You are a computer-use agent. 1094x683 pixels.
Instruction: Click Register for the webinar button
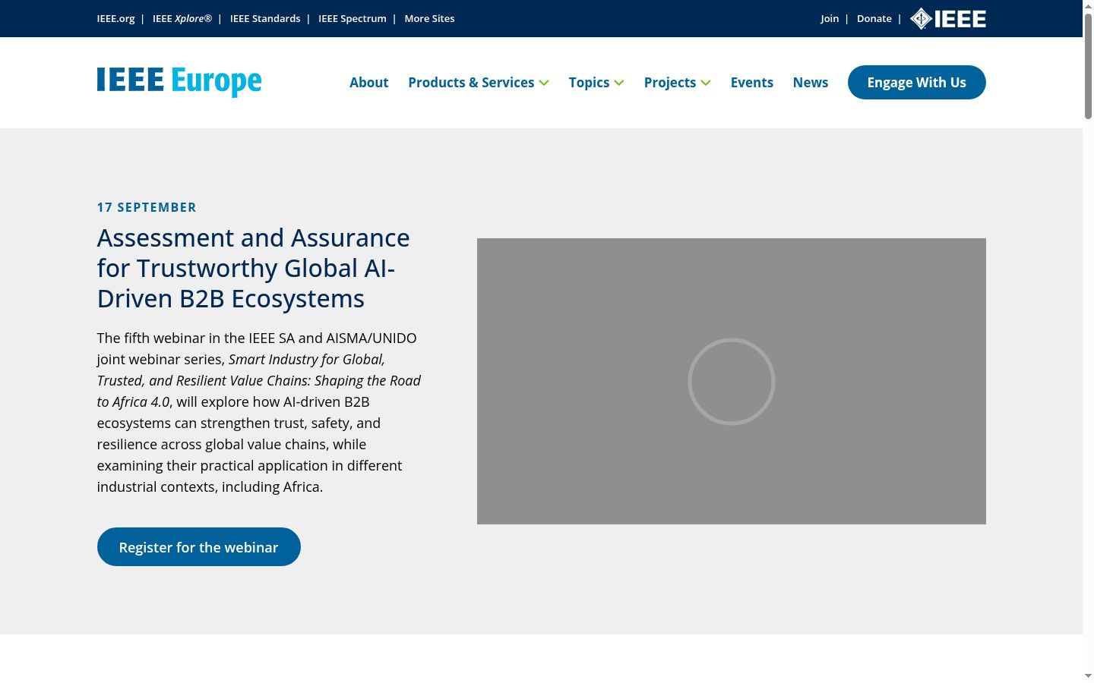tap(199, 546)
